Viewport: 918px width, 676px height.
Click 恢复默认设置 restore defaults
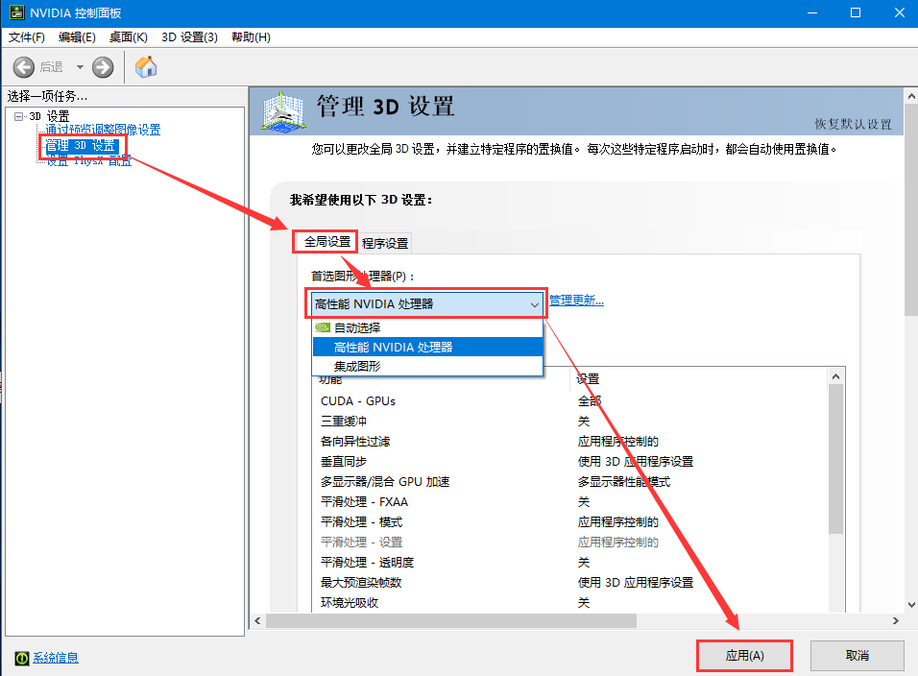tap(853, 124)
